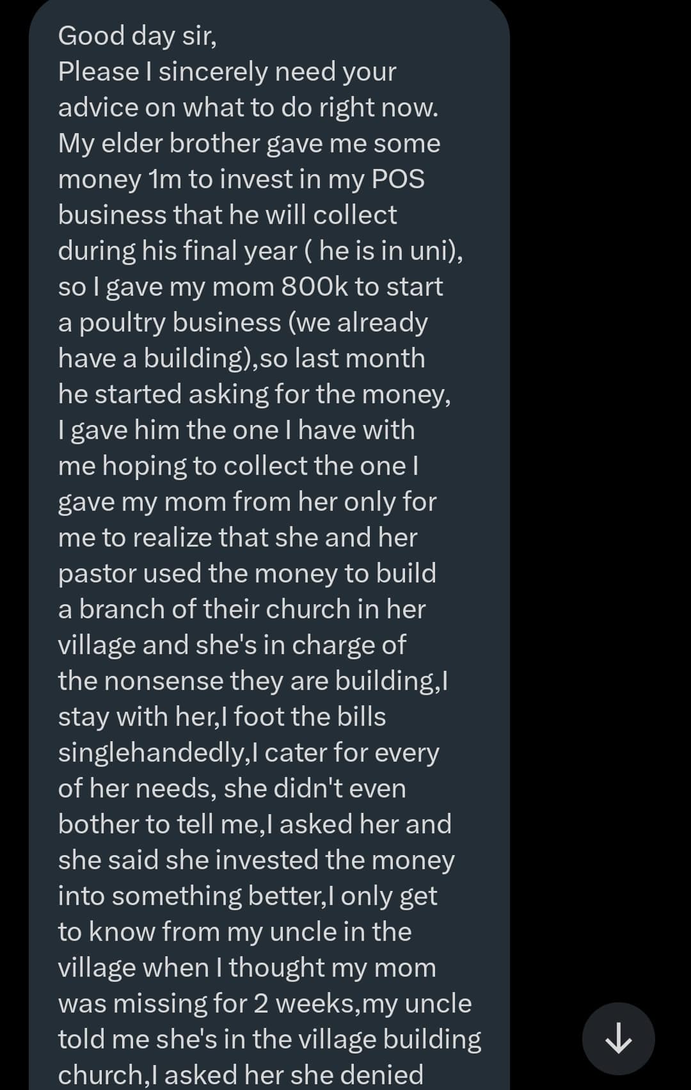
Task: Tap the line 'Please I sincerely need your'
Action: pyautogui.click(x=227, y=72)
